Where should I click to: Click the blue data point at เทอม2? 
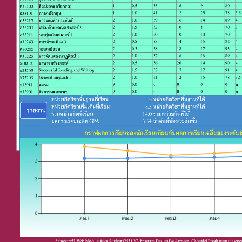[127, 158]
